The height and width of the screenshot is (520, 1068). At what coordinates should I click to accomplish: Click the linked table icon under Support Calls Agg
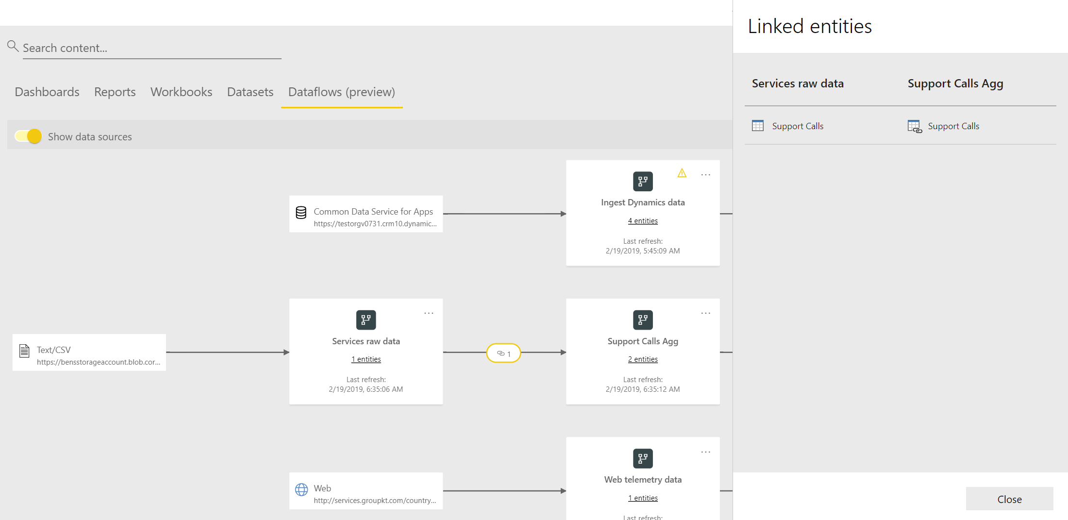[914, 125]
